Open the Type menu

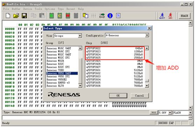pyautogui.click(x=61, y=9)
